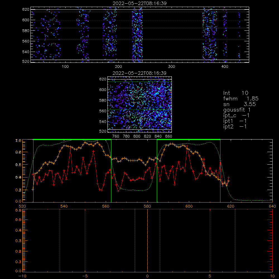Screen dimensions: 279x279
Task: Select the 'Int 10' readout line
Action: 235,93
